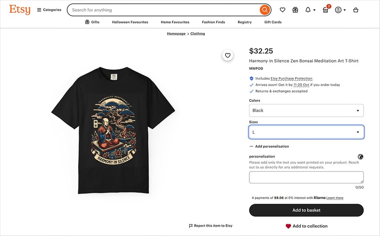The width and height of the screenshot is (380, 236).
Task: Open the account profile dropdown
Action: tap(340, 10)
